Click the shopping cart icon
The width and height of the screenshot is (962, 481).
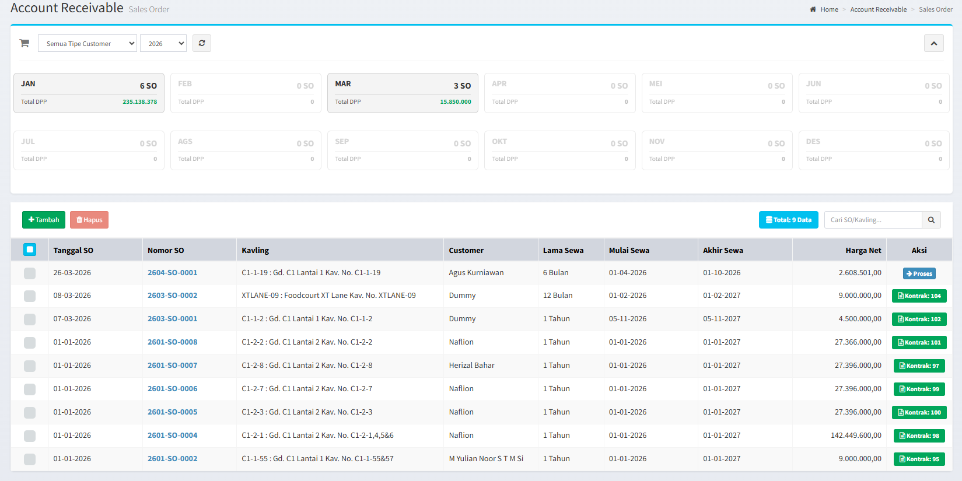[x=25, y=43]
